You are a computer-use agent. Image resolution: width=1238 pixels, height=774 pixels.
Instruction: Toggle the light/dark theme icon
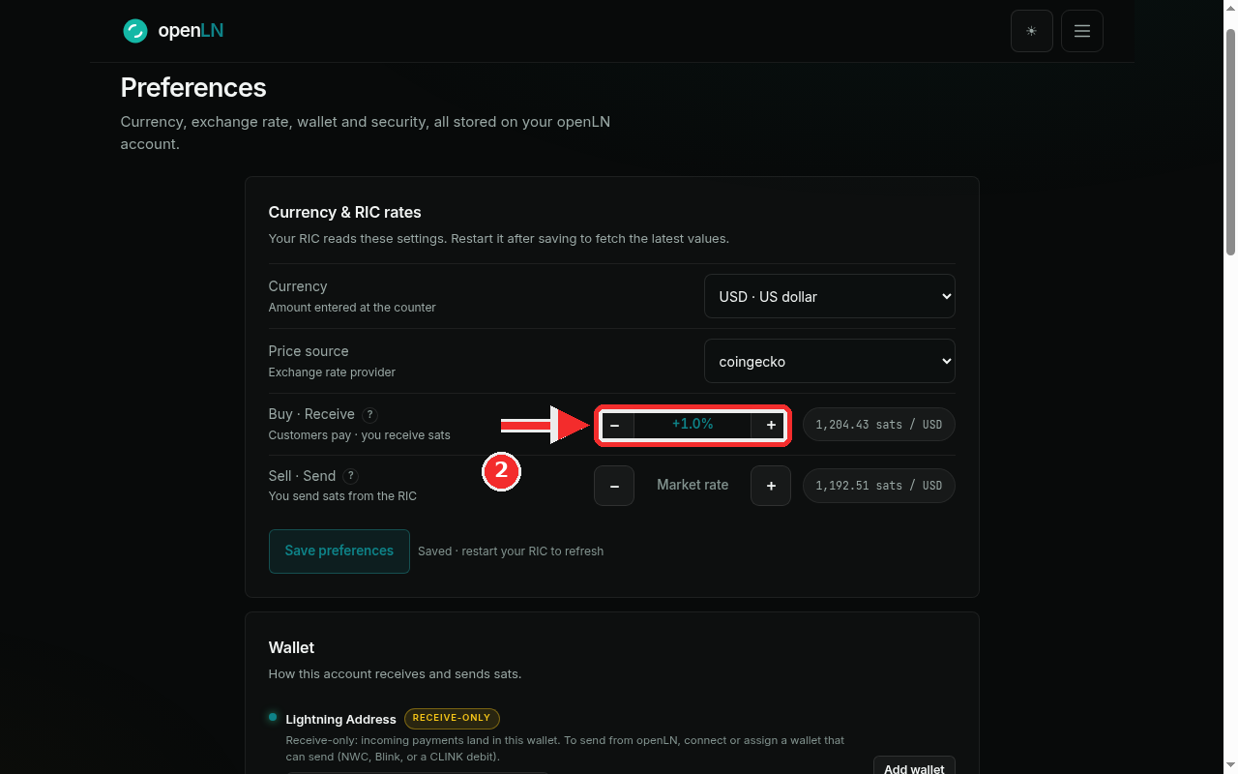tap(1031, 31)
